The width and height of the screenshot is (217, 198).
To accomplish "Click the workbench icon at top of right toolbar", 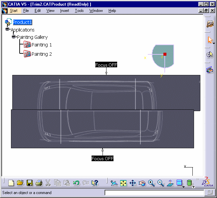I will coord(210,24).
